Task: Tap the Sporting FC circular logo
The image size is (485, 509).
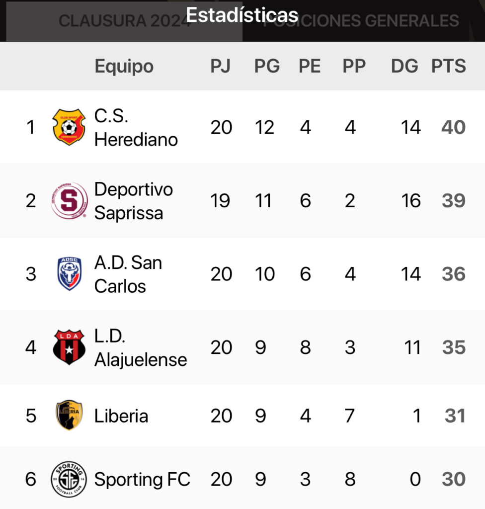Action: point(69,479)
